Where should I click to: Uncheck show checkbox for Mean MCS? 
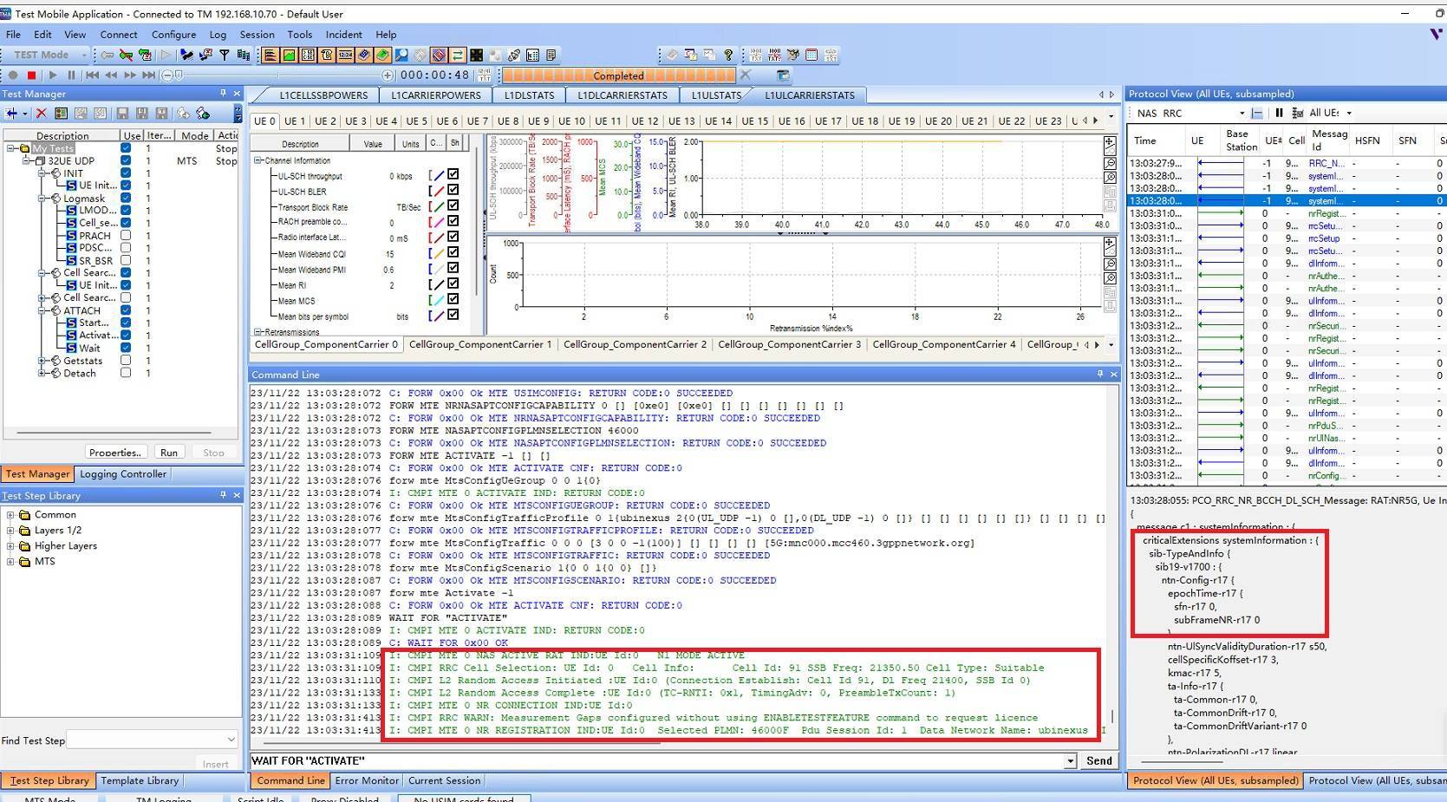pyautogui.click(x=453, y=300)
